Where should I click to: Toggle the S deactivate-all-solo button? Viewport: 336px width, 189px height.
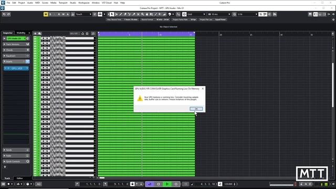click(x=50, y=14)
